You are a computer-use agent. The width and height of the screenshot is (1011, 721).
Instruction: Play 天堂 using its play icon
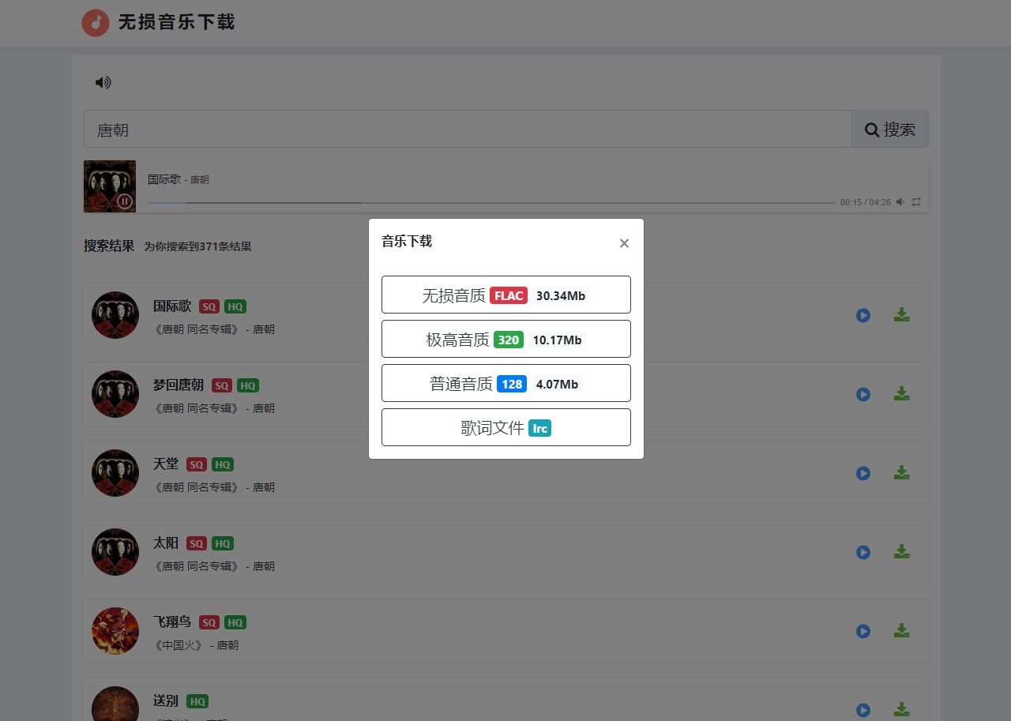coord(863,473)
